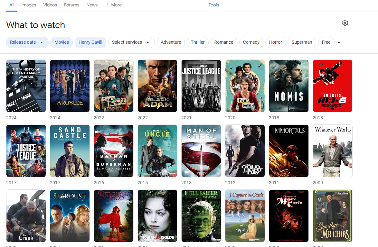
Task: Open the Goodbye Mr Chips poster
Action: tap(333, 216)
